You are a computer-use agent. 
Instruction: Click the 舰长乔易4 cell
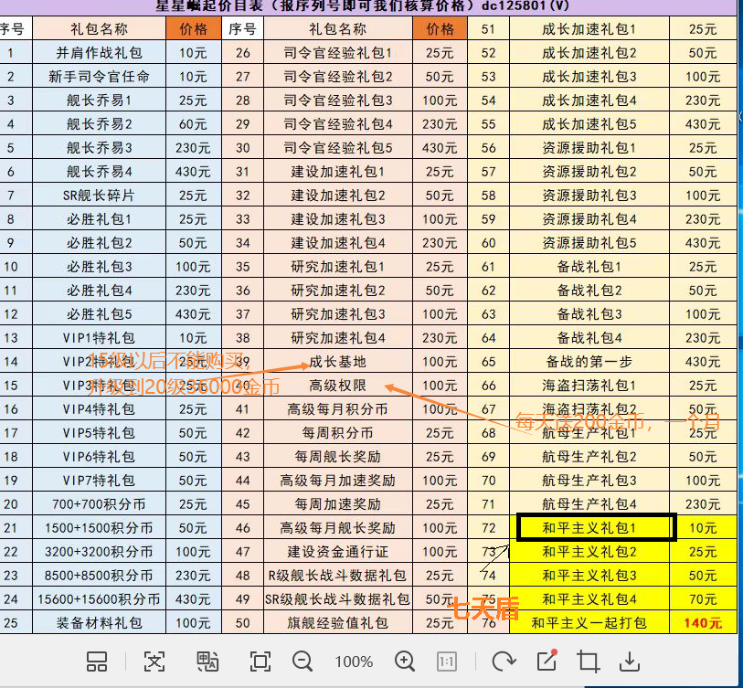(99, 171)
